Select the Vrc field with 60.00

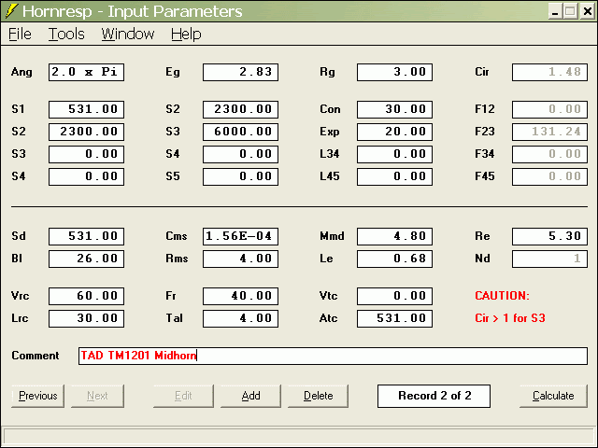click(86, 296)
